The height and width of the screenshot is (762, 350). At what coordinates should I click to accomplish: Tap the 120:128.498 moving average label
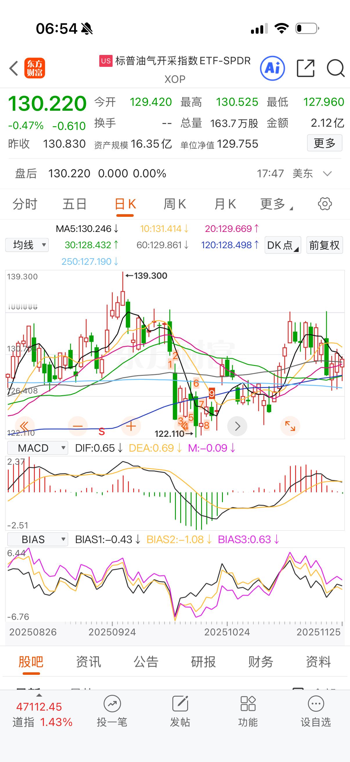coord(230,245)
